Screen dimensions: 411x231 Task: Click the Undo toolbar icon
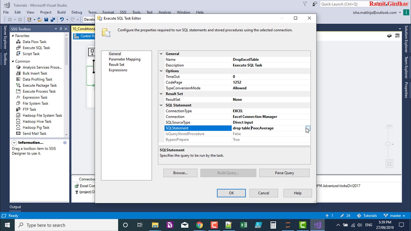62,20
